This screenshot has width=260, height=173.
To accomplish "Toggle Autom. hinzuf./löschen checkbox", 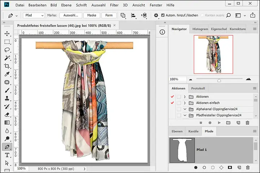I will [163, 15].
